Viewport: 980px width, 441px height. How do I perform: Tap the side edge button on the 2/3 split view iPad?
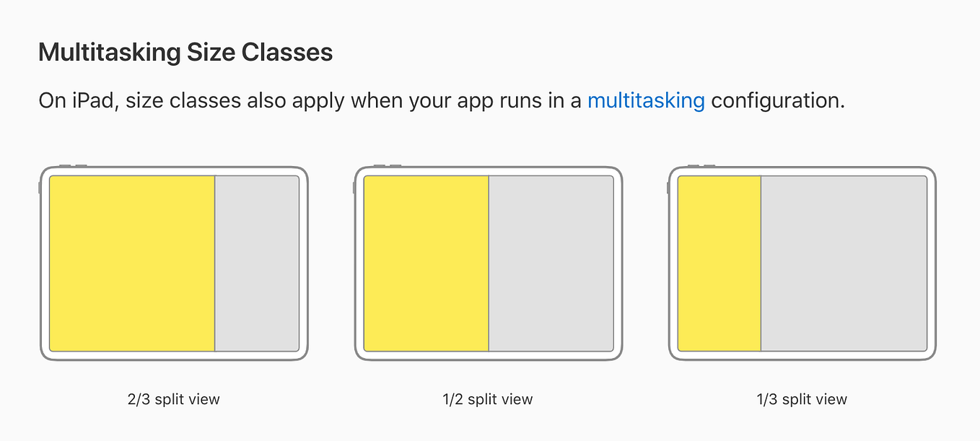click(39, 188)
